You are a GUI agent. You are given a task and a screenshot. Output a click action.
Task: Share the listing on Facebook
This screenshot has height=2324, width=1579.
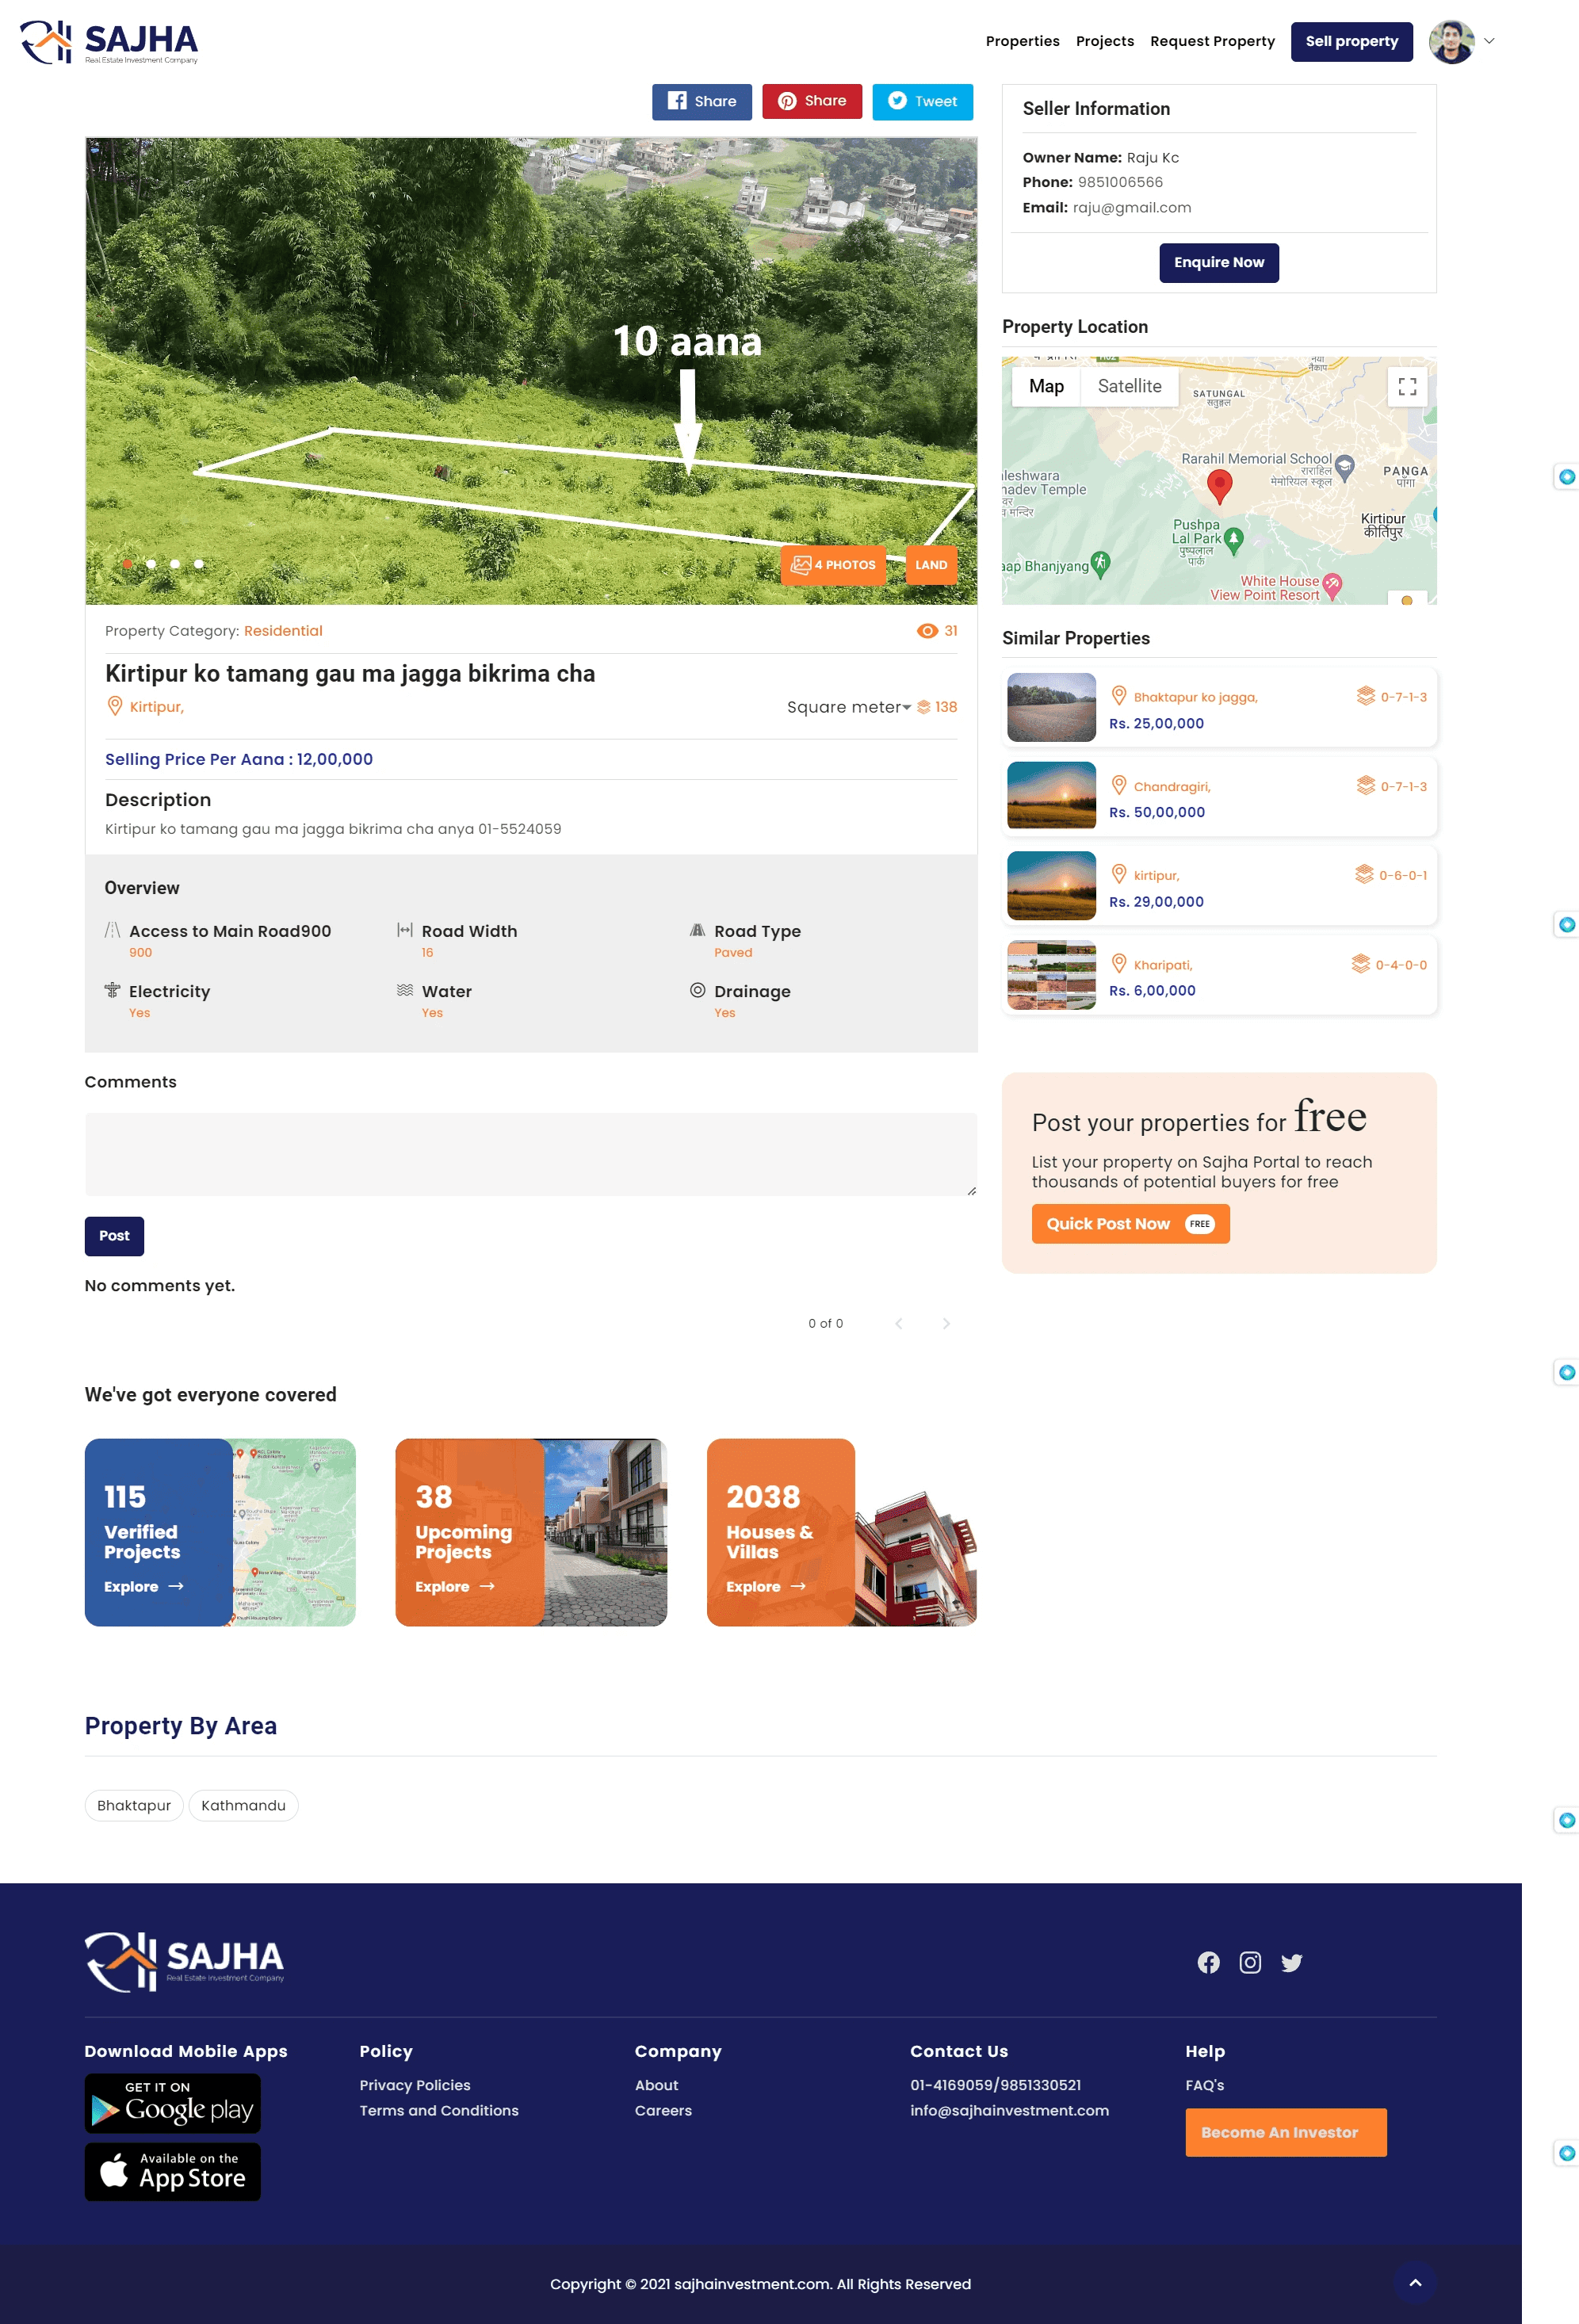coord(701,101)
